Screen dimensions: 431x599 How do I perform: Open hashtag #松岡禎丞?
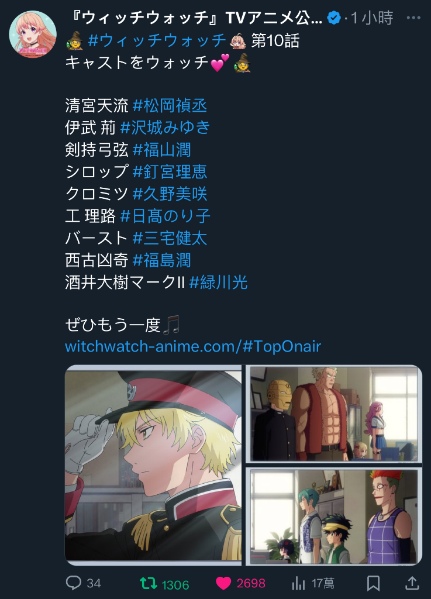coord(170,105)
